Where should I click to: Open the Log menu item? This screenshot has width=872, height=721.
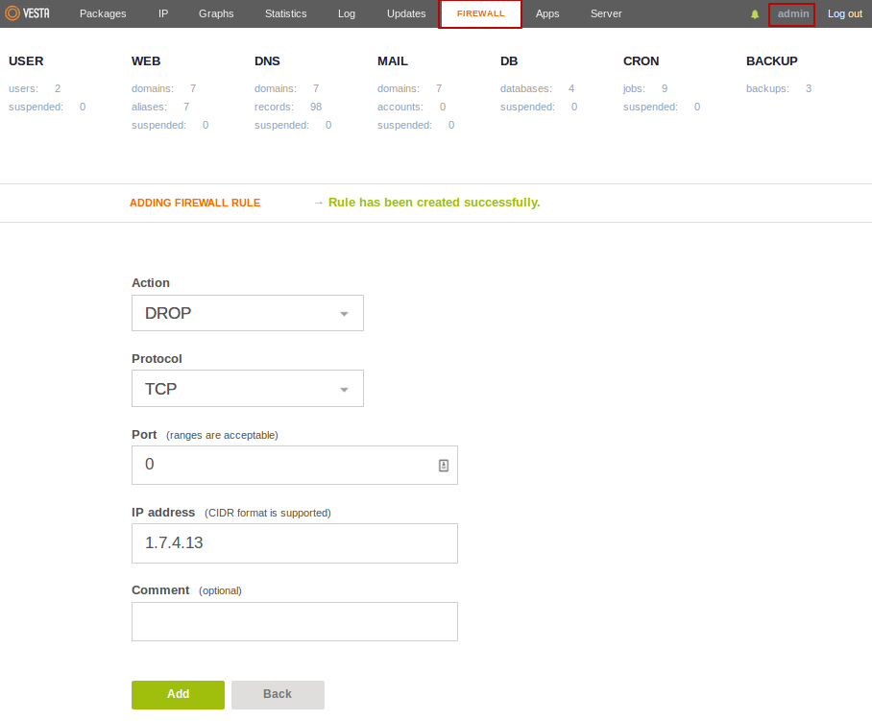347,14
